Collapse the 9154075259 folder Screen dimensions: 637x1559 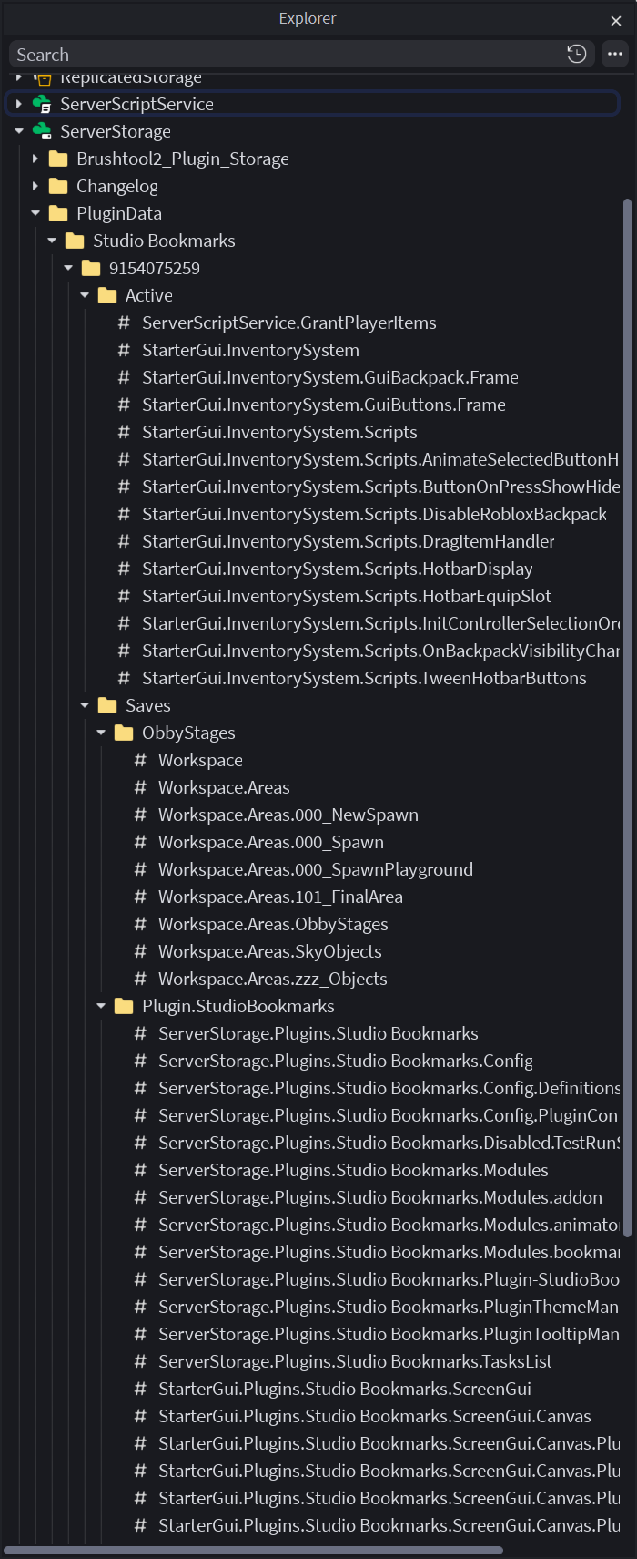68,268
